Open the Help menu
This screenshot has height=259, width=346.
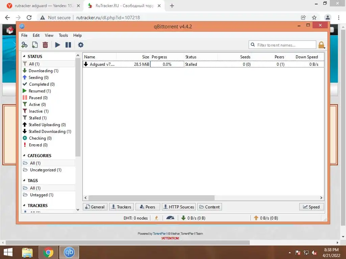point(77,35)
